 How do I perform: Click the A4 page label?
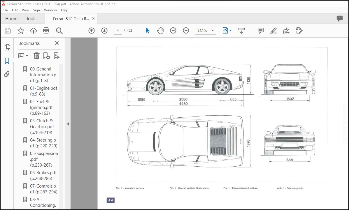pyautogui.click(x=111, y=200)
